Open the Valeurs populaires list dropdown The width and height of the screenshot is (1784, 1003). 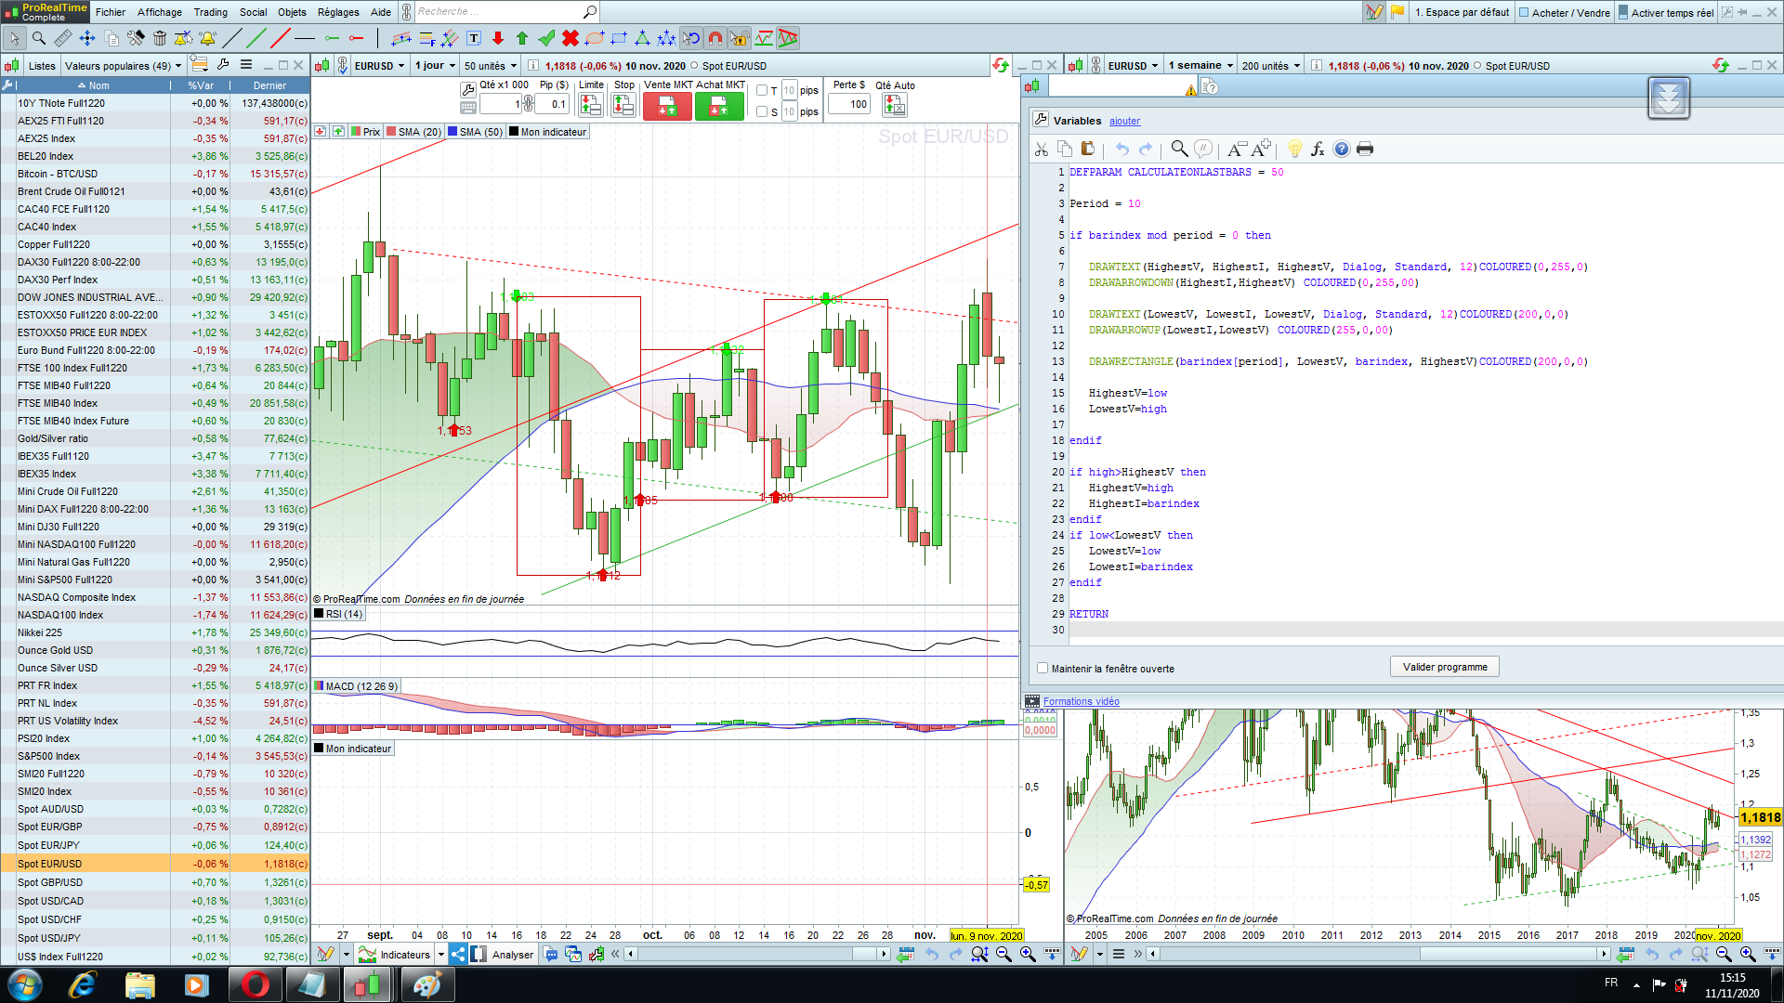click(123, 66)
